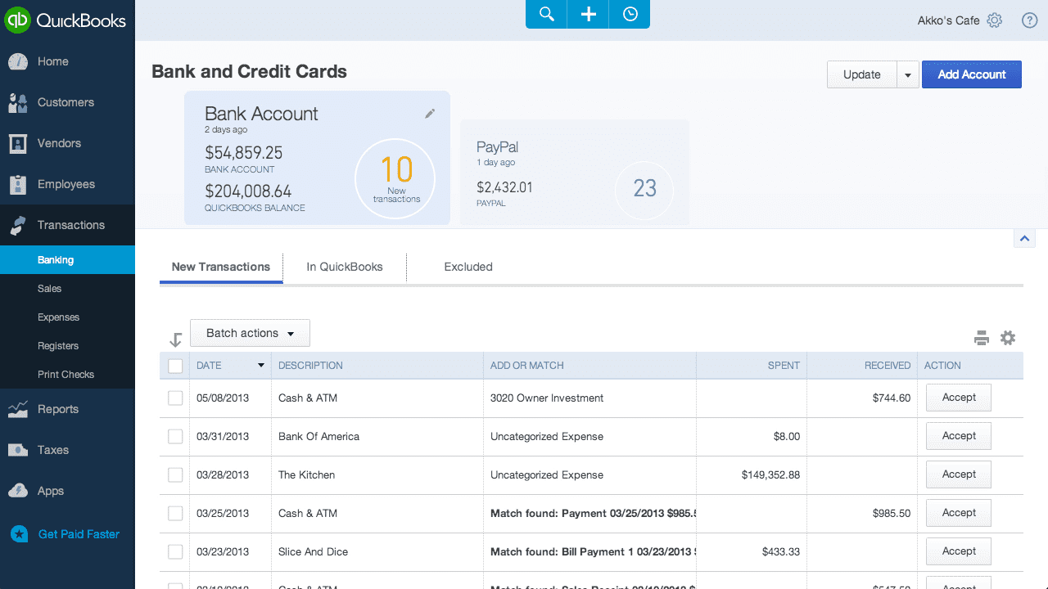
Task: Open Registers in sidebar submenu
Action: (x=67, y=346)
